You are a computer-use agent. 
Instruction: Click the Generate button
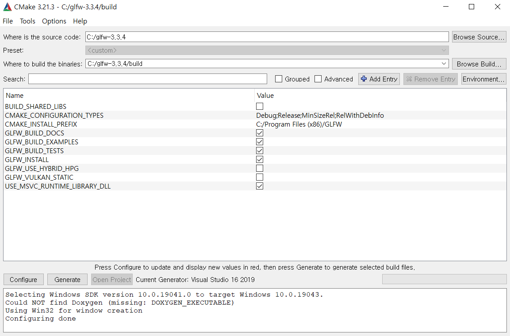click(x=67, y=279)
